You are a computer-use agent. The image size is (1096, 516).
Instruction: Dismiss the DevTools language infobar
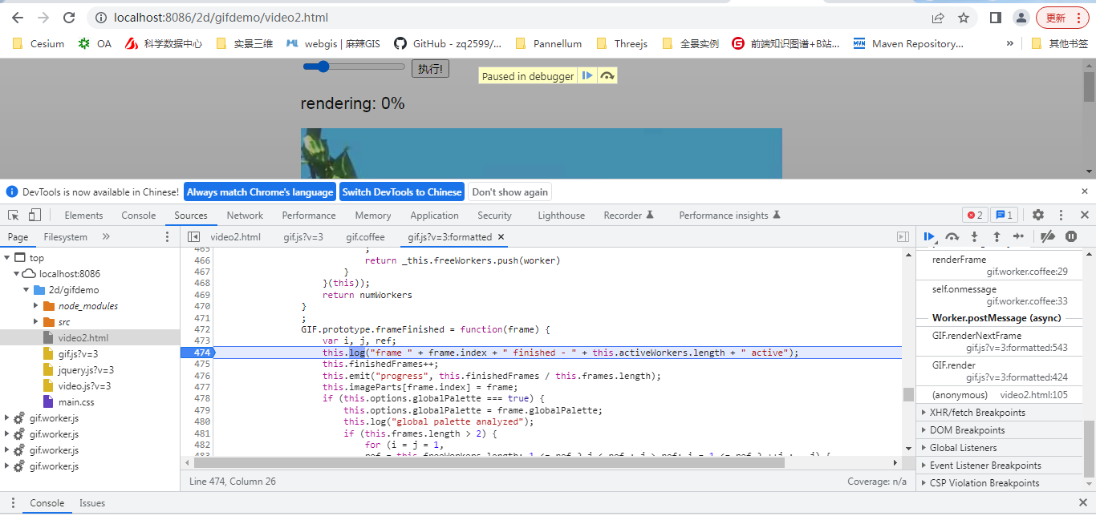click(x=1085, y=191)
